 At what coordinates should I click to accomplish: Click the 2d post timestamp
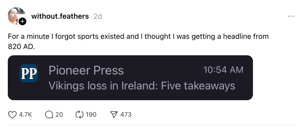point(97,17)
